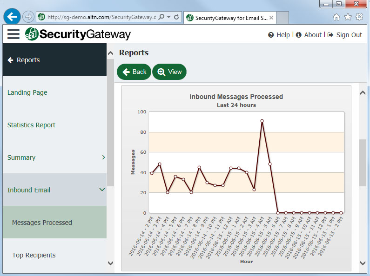Click the first data point at 2 PM
This screenshot has height=276, width=370.
click(152, 173)
